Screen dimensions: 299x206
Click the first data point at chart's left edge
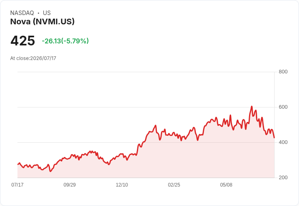[18, 164]
